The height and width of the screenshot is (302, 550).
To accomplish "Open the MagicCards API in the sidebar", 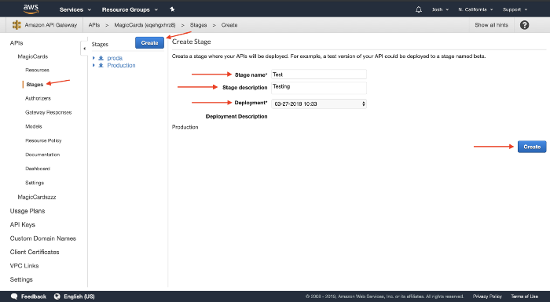I will coord(33,56).
